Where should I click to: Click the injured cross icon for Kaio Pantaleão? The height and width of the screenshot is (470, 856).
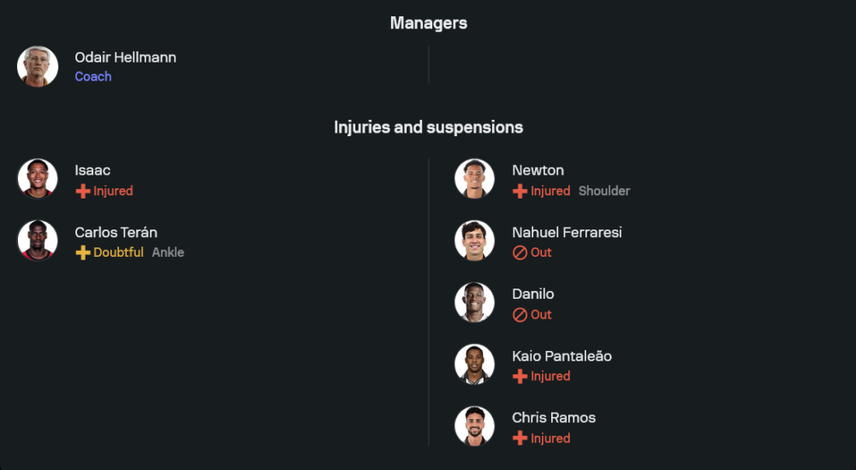click(x=520, y=376)
